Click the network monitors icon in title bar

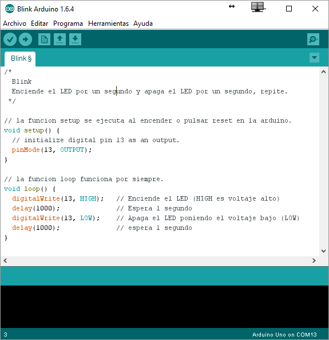[x=258, y=7]
